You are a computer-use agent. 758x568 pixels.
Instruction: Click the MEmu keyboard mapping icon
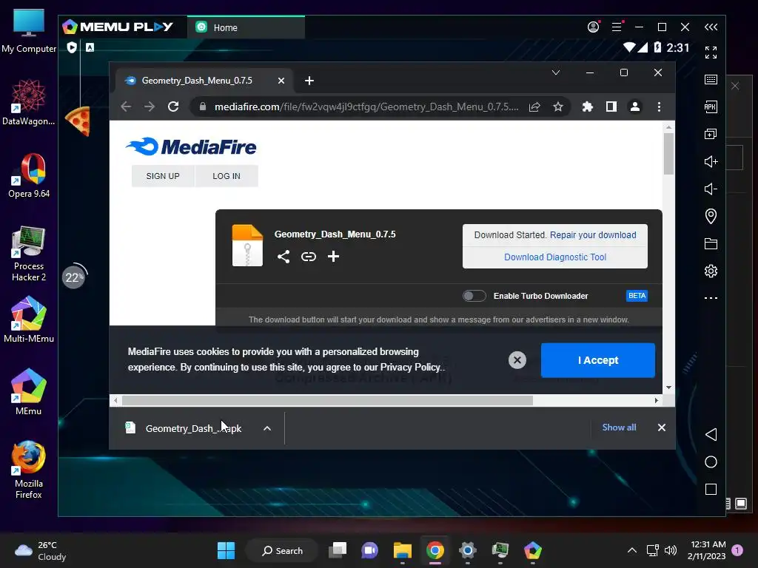click(711, 80)
